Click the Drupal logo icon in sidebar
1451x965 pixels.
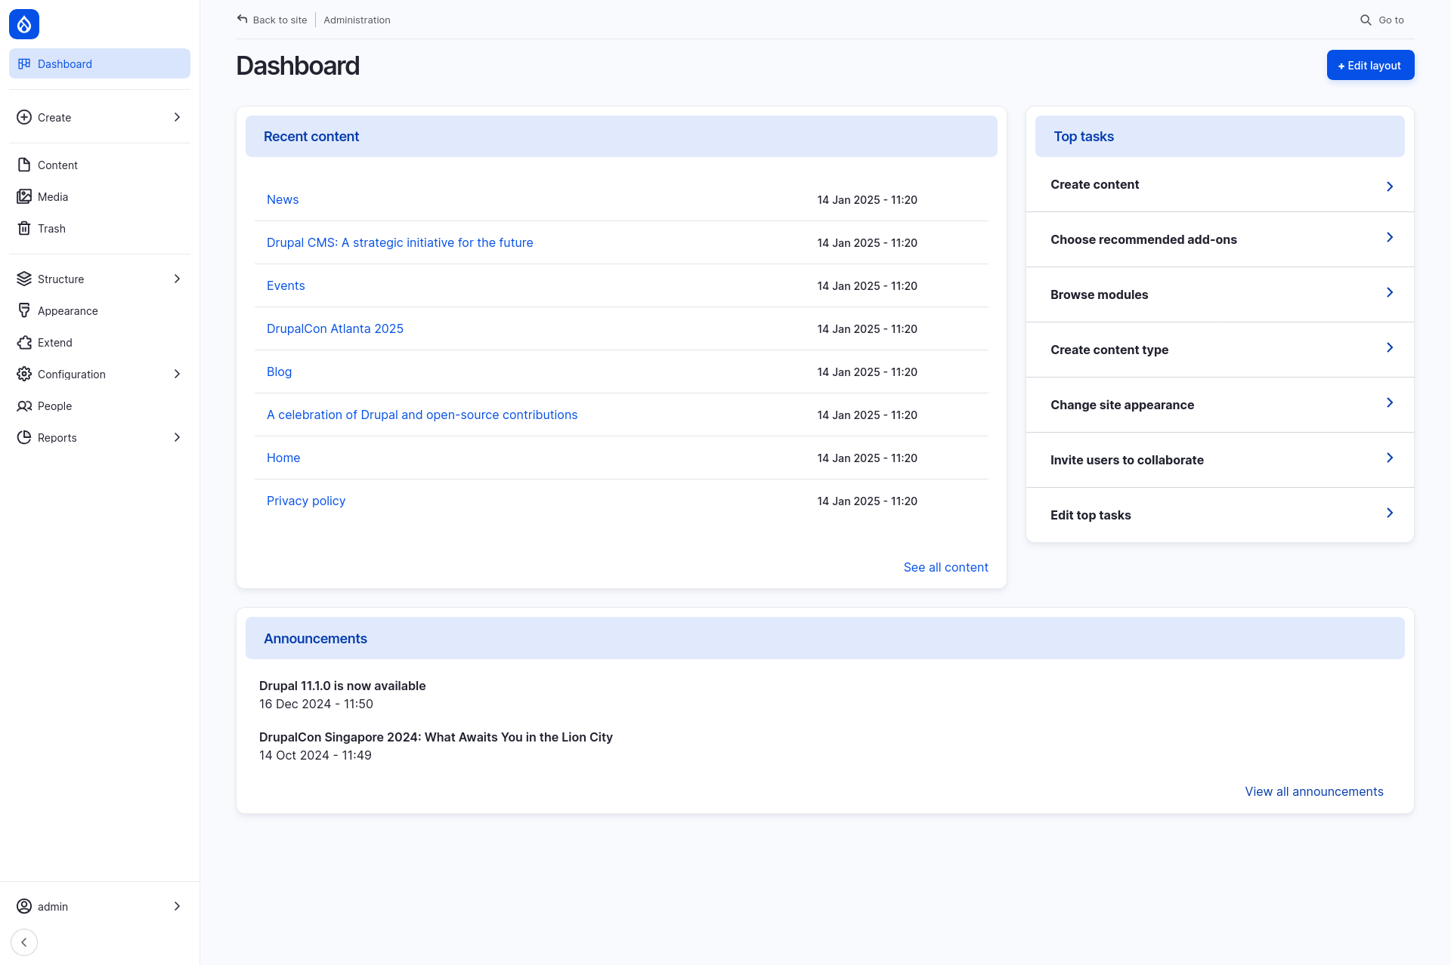point(23,23)
